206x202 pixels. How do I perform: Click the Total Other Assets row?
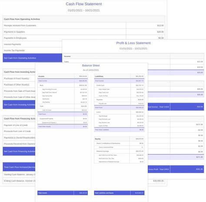click(63, 126)
